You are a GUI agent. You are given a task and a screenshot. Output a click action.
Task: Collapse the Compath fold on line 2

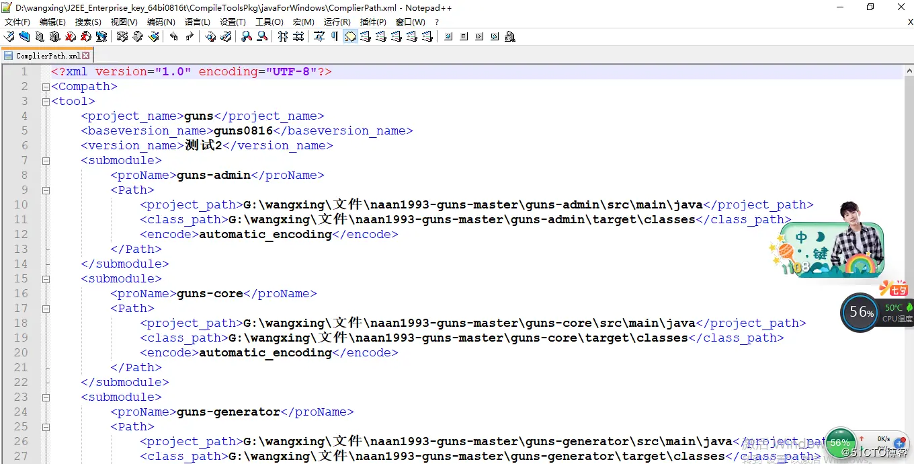[46, 87]
